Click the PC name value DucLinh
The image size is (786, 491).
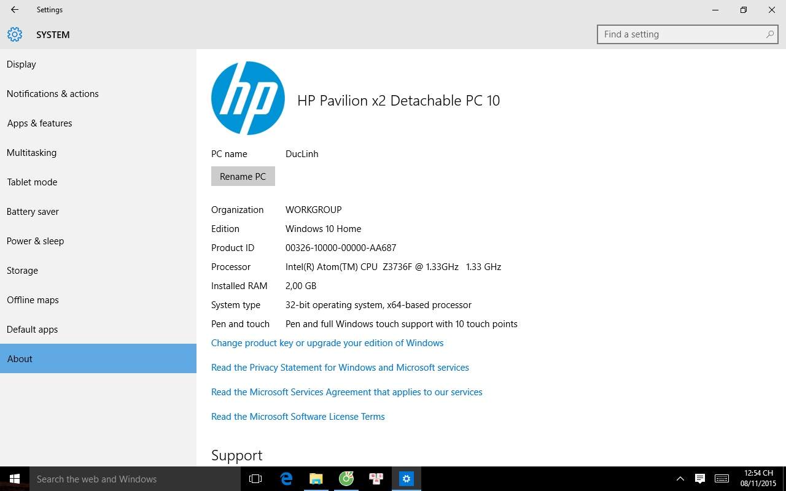pyautogui.click(x=302, y=154)
